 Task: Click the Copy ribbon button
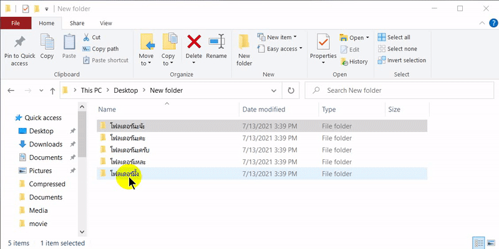tap(47, 47)
